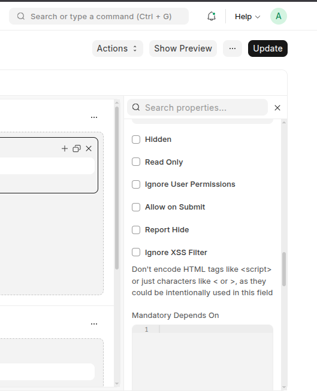Open the upper section's three-dot options
The width and height of the screenshot is (317, 391).
[x=94, y=117]
